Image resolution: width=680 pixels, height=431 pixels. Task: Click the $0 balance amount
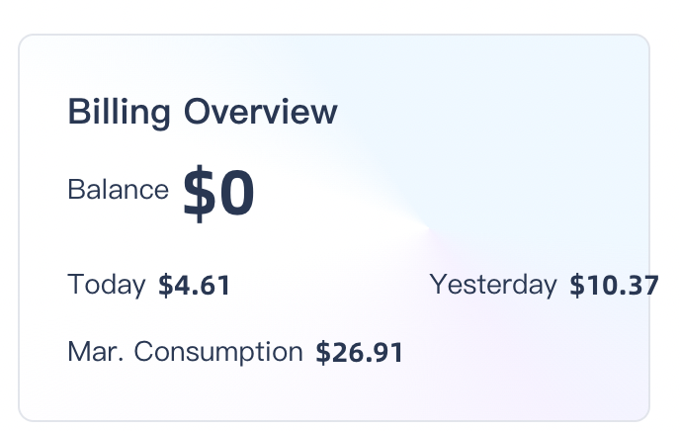(x=218, y=194)
